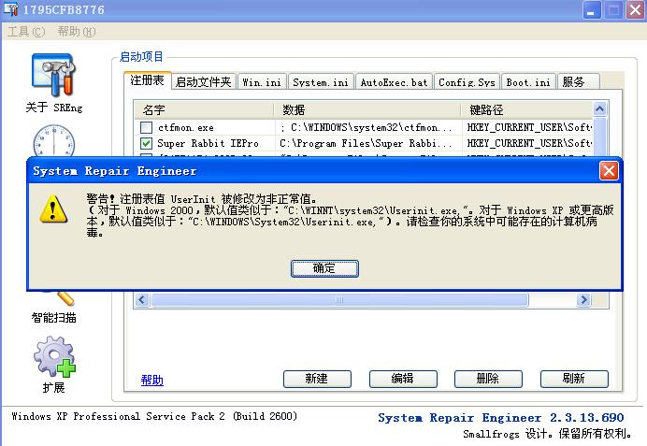Click the 关于 SREng label

pyautogui.click(x=54, y=108)
